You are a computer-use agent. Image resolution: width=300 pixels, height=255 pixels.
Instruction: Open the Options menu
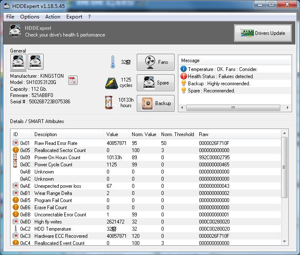pyautogui.click(x=30, y=17)
